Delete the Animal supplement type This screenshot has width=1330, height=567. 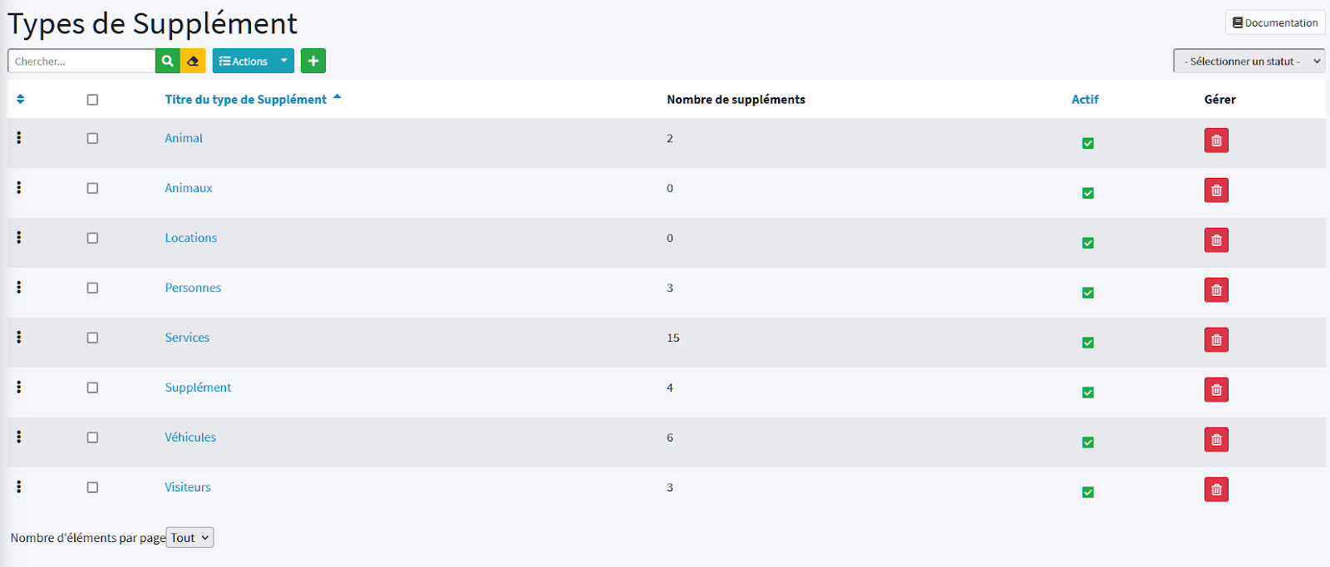(1216, 141)
